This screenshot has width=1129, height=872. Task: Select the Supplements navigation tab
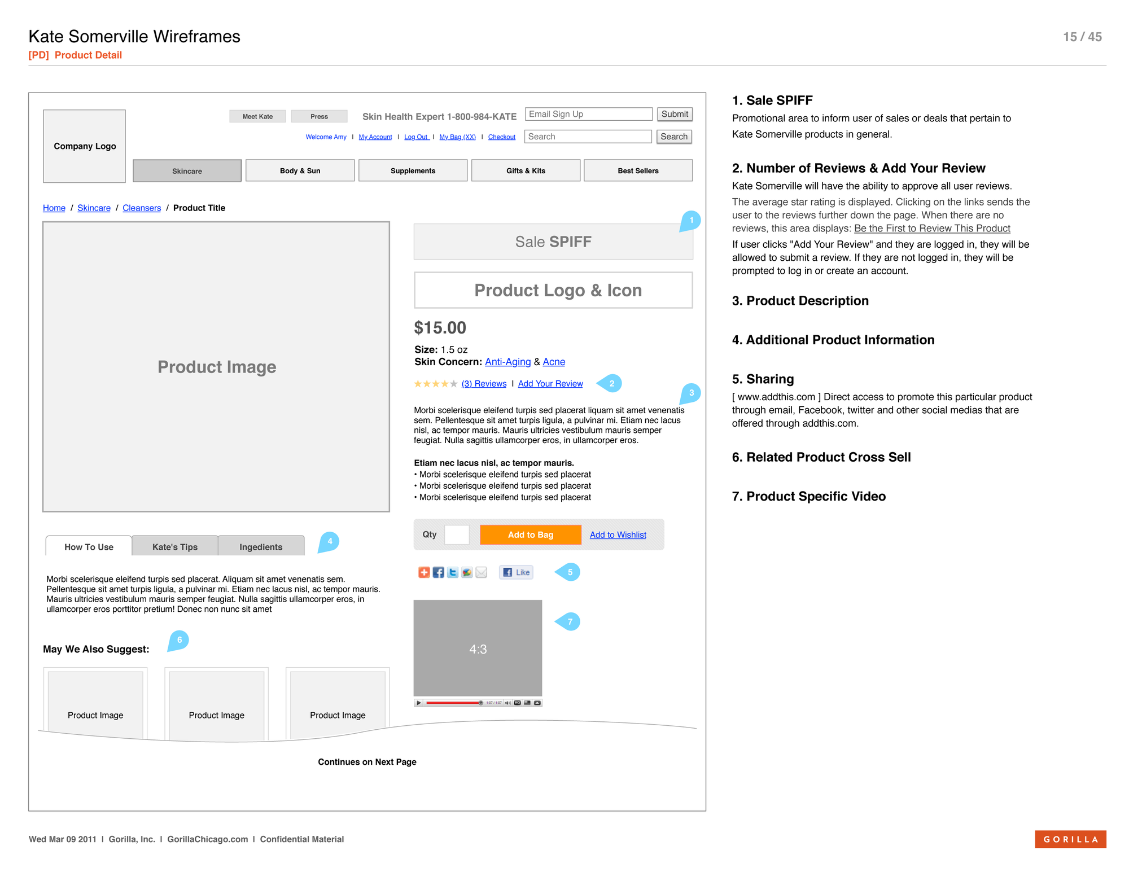pos(413,170)
